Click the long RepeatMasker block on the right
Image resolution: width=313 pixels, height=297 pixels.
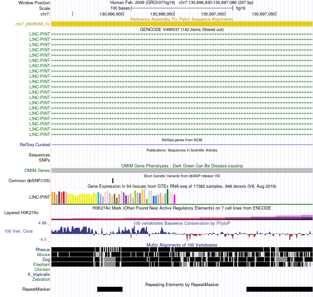point(279,289)
